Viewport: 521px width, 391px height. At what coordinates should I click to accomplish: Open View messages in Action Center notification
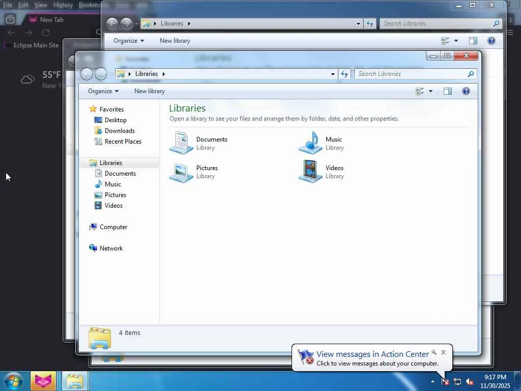click(372, 354)
